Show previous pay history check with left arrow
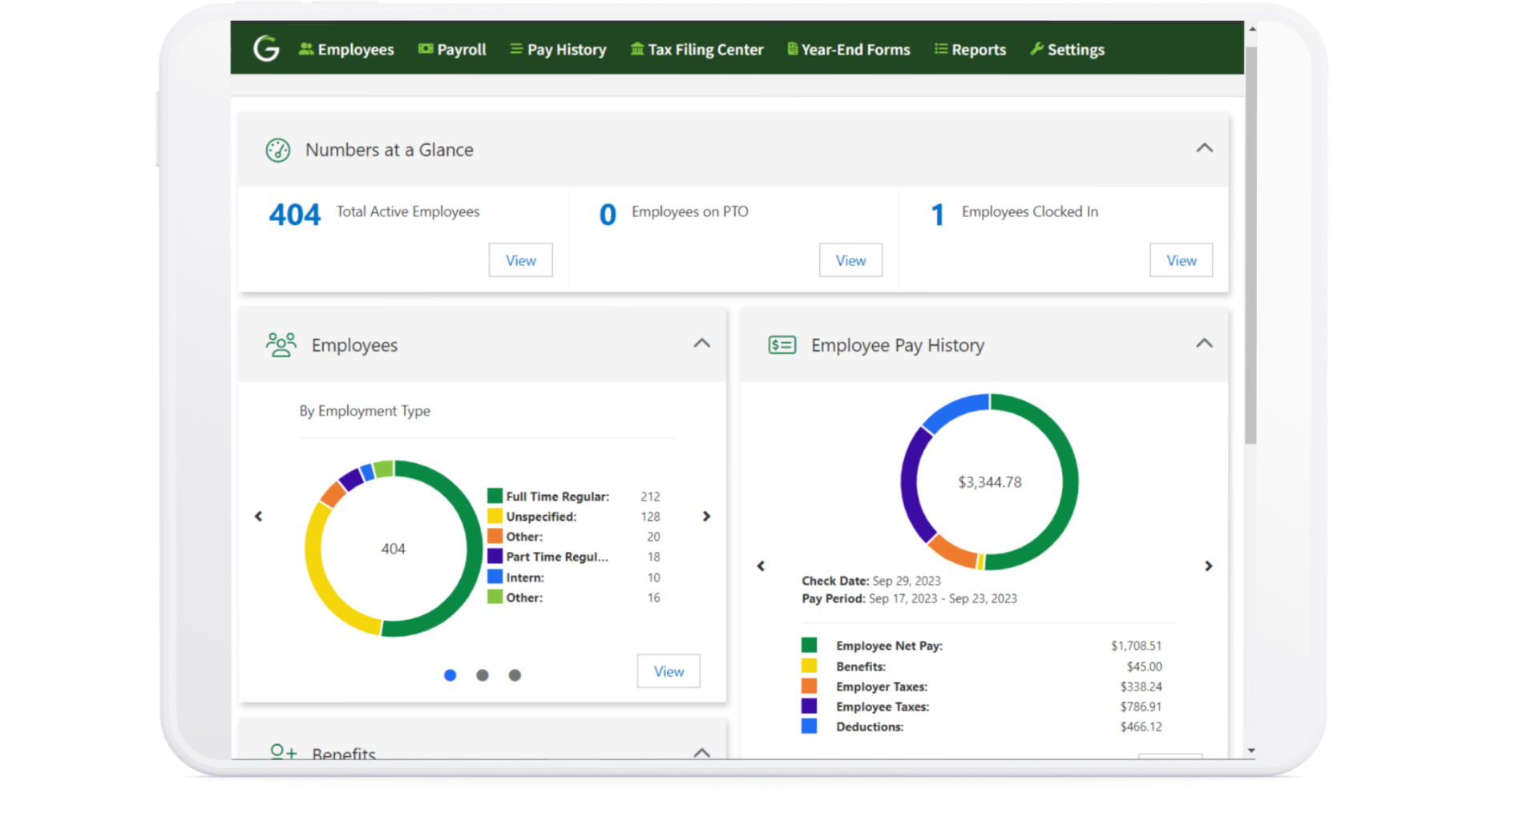The image size is (1539, 833). (x=761, y=566)
